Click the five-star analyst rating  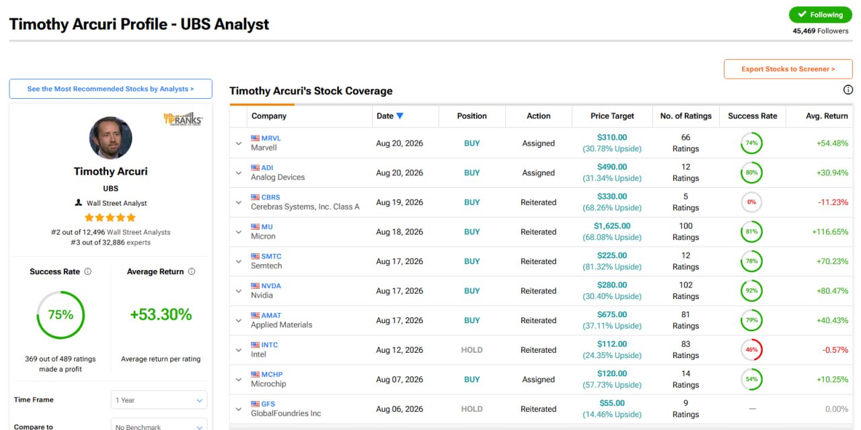[110, 218]
